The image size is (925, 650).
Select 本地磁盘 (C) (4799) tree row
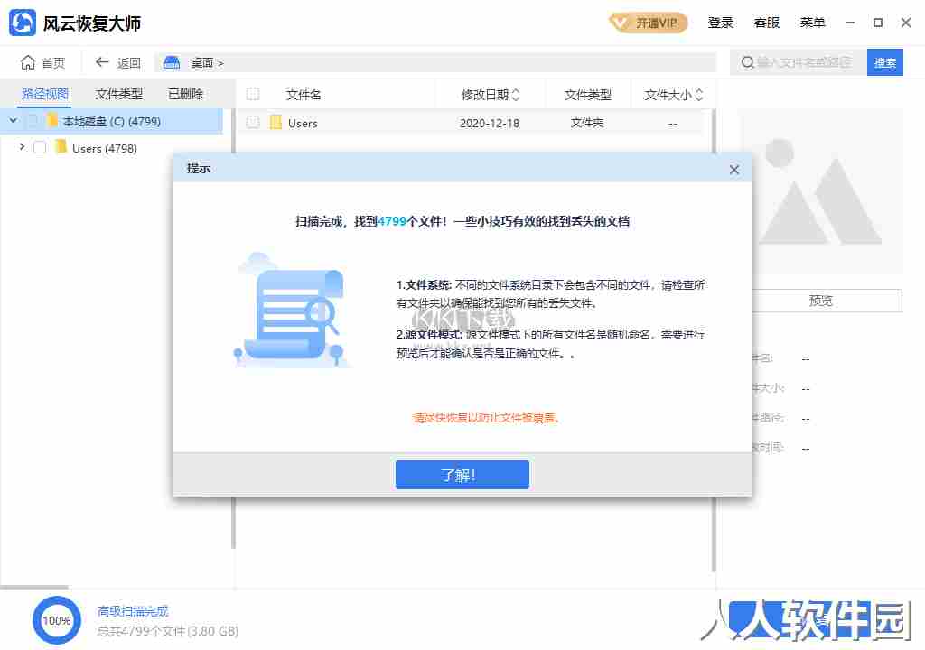pyautogui.click(x=111, y=121)
